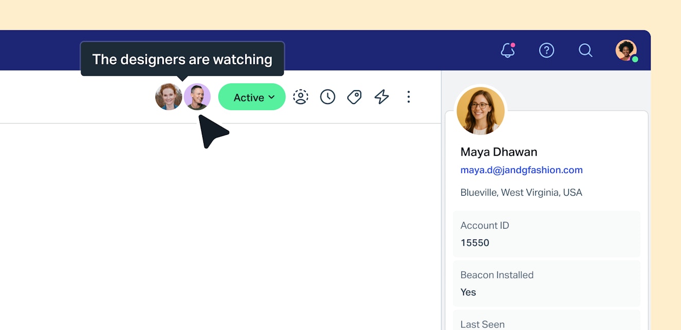The width and height of the screenshot is (681, 330).
Task: Click the Account ID 15550 field
Action: (x=546, y=234)
